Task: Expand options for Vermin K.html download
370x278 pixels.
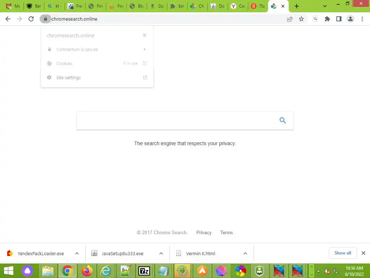Action: point(245,253)
